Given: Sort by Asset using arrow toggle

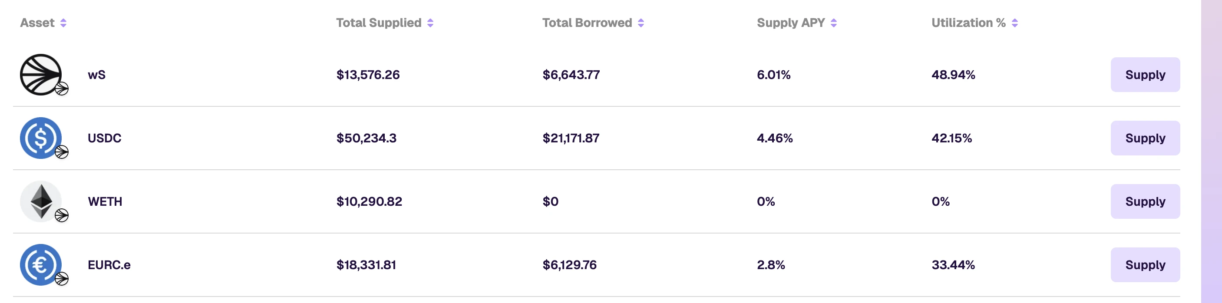Looking at the screenshot, I should (63, 23).
